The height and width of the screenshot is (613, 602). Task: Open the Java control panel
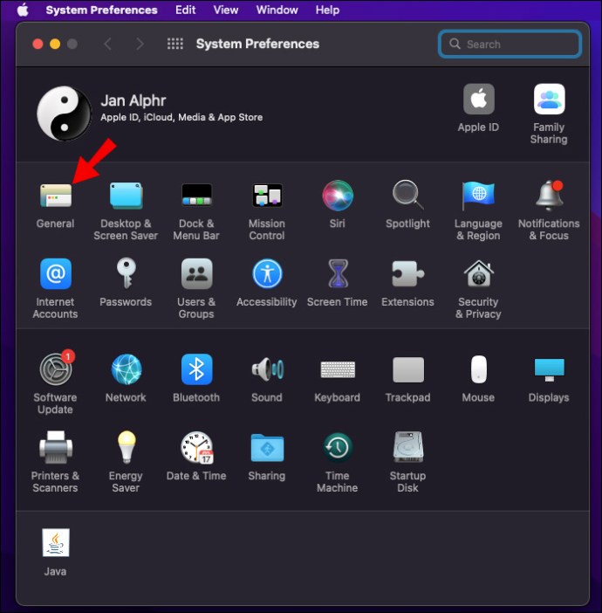click(56, 542)
